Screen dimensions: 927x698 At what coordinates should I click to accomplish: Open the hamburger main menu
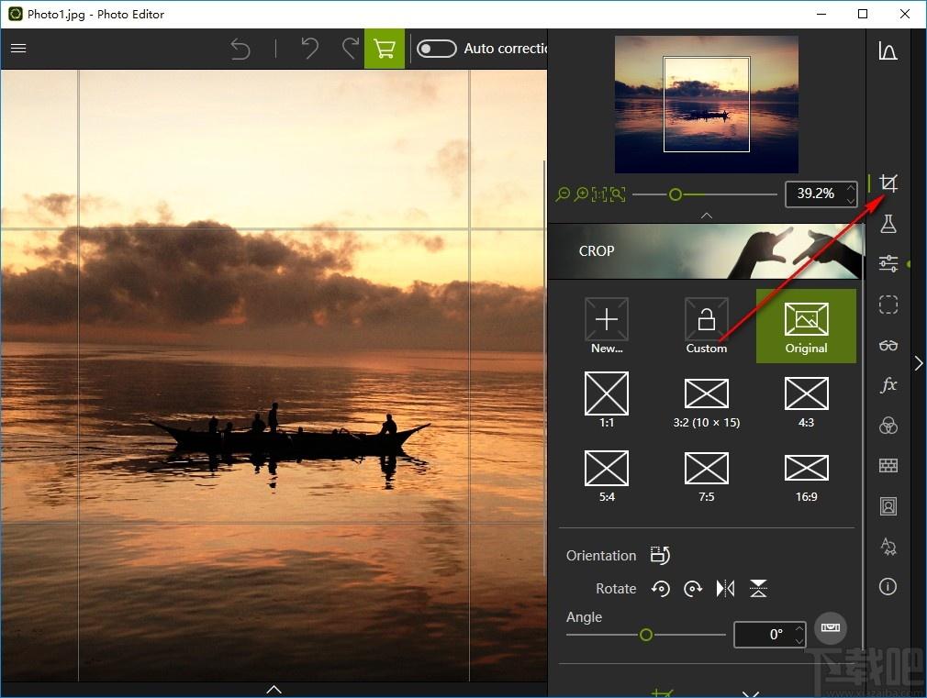18,48
